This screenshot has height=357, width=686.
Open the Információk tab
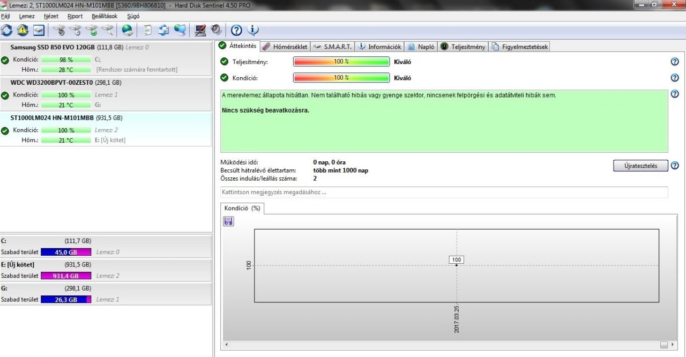(379, 47)
